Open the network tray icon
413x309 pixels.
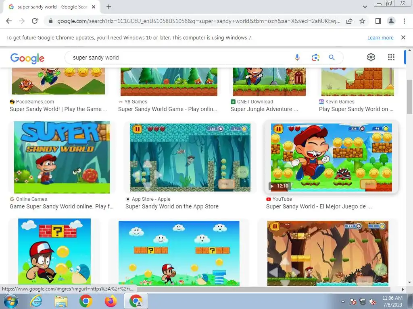(363, 302)
